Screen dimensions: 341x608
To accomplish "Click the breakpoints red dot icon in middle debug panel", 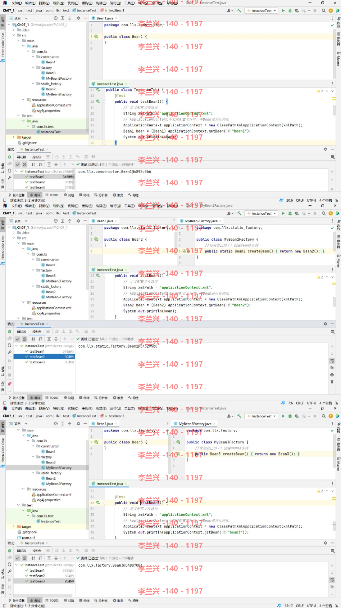I will pos(10,384).
